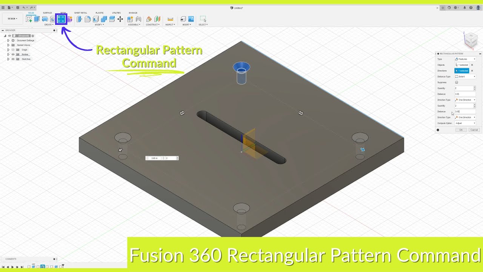483x272 pixels.
Task: Select the Extrude tool
Action: [37, 19]
